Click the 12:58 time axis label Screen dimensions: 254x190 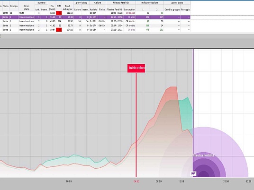pyautogui.click(x=181, y=181)
